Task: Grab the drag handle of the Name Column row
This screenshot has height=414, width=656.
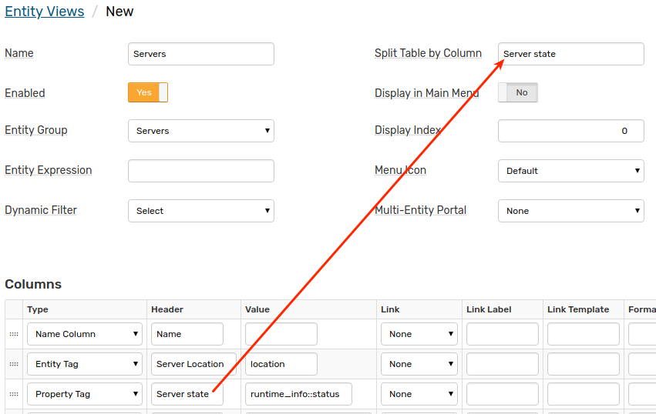Action: pos(14,334)
